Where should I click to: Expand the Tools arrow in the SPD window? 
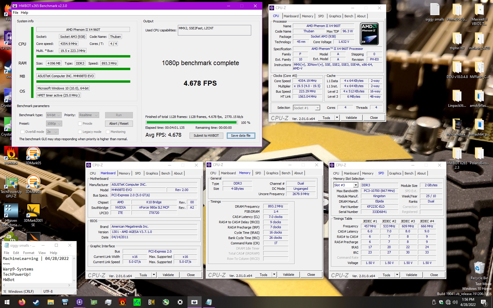397,275
